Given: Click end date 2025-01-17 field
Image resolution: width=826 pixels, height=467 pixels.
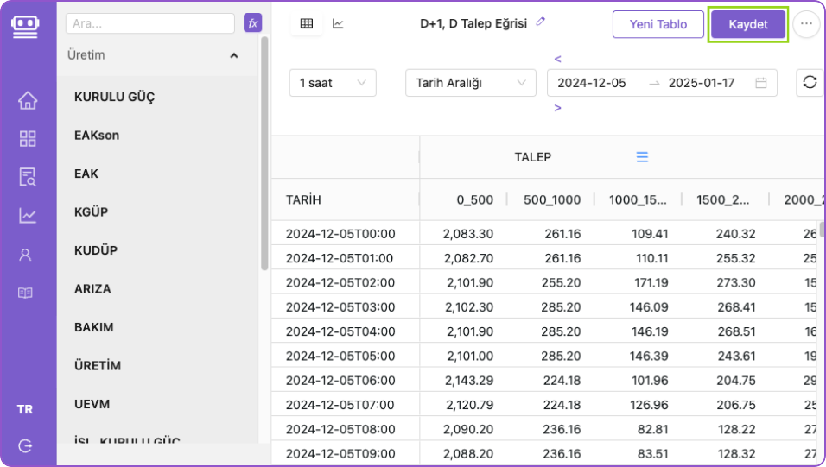Looking at the screenshot, I should 702,83.
